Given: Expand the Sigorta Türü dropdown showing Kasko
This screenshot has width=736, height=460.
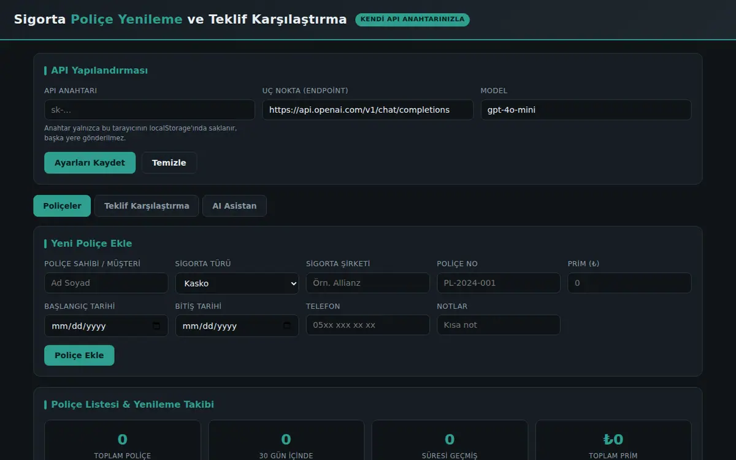Looking at the screenshot, I should pyautogui.click(x=237, y=283).
